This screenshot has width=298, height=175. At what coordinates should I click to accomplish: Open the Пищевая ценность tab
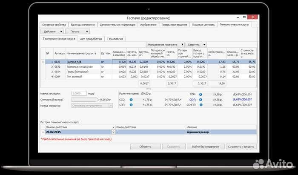coord(203,25)
